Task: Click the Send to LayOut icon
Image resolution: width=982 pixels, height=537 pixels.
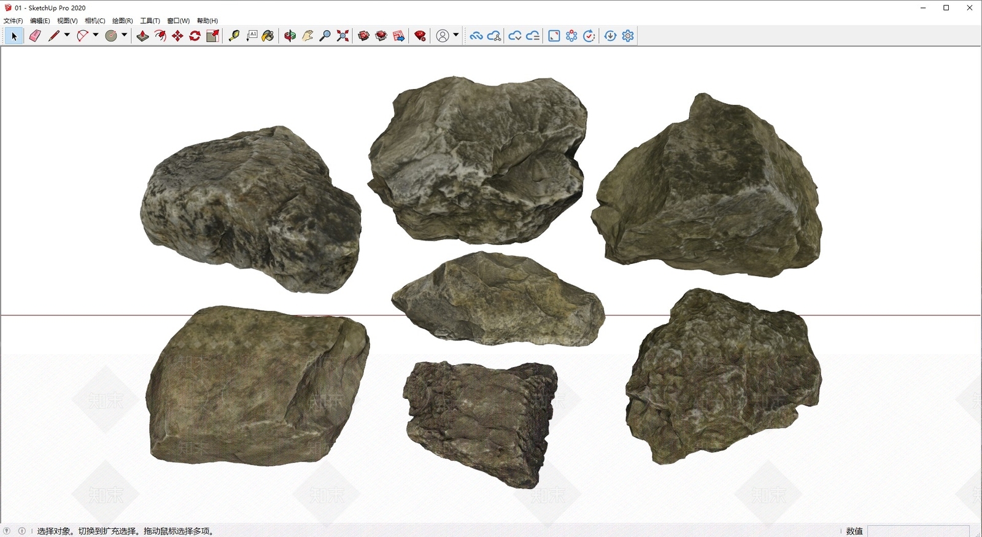Action: click(399, 36)
